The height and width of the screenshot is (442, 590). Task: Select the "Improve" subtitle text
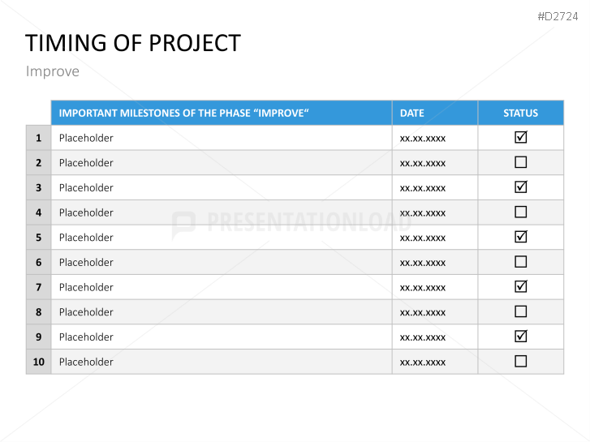point(53,71)
